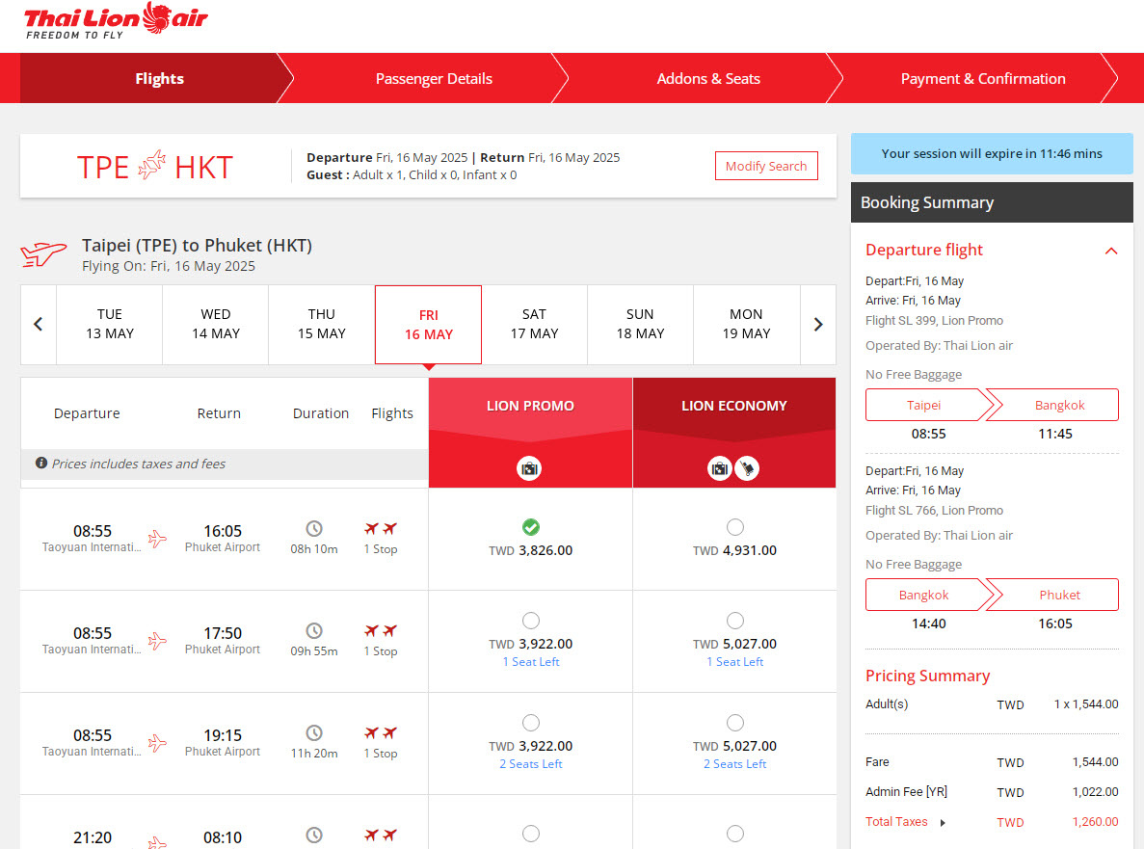
Task: Click the 'Flight SL 766, Lion Promo' text
Action: click(x=934, y=510)
